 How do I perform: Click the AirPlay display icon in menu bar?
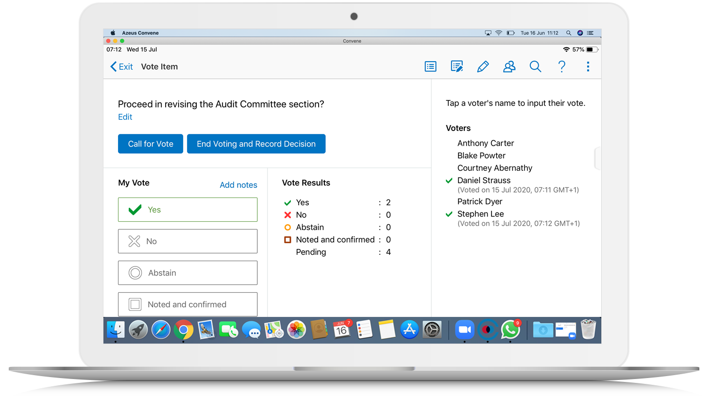488,33
